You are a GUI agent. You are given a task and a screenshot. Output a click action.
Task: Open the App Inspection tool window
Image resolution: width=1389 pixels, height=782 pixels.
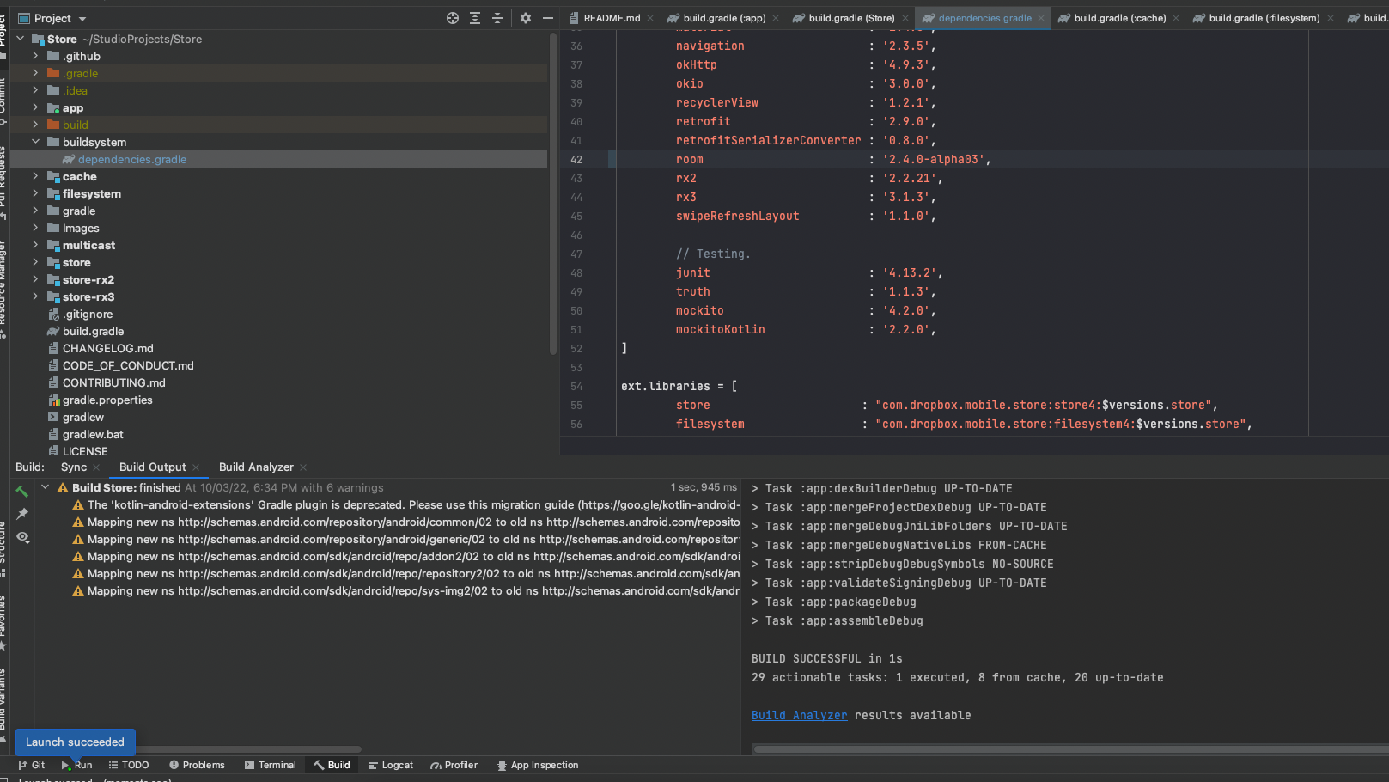coord(539,765)
